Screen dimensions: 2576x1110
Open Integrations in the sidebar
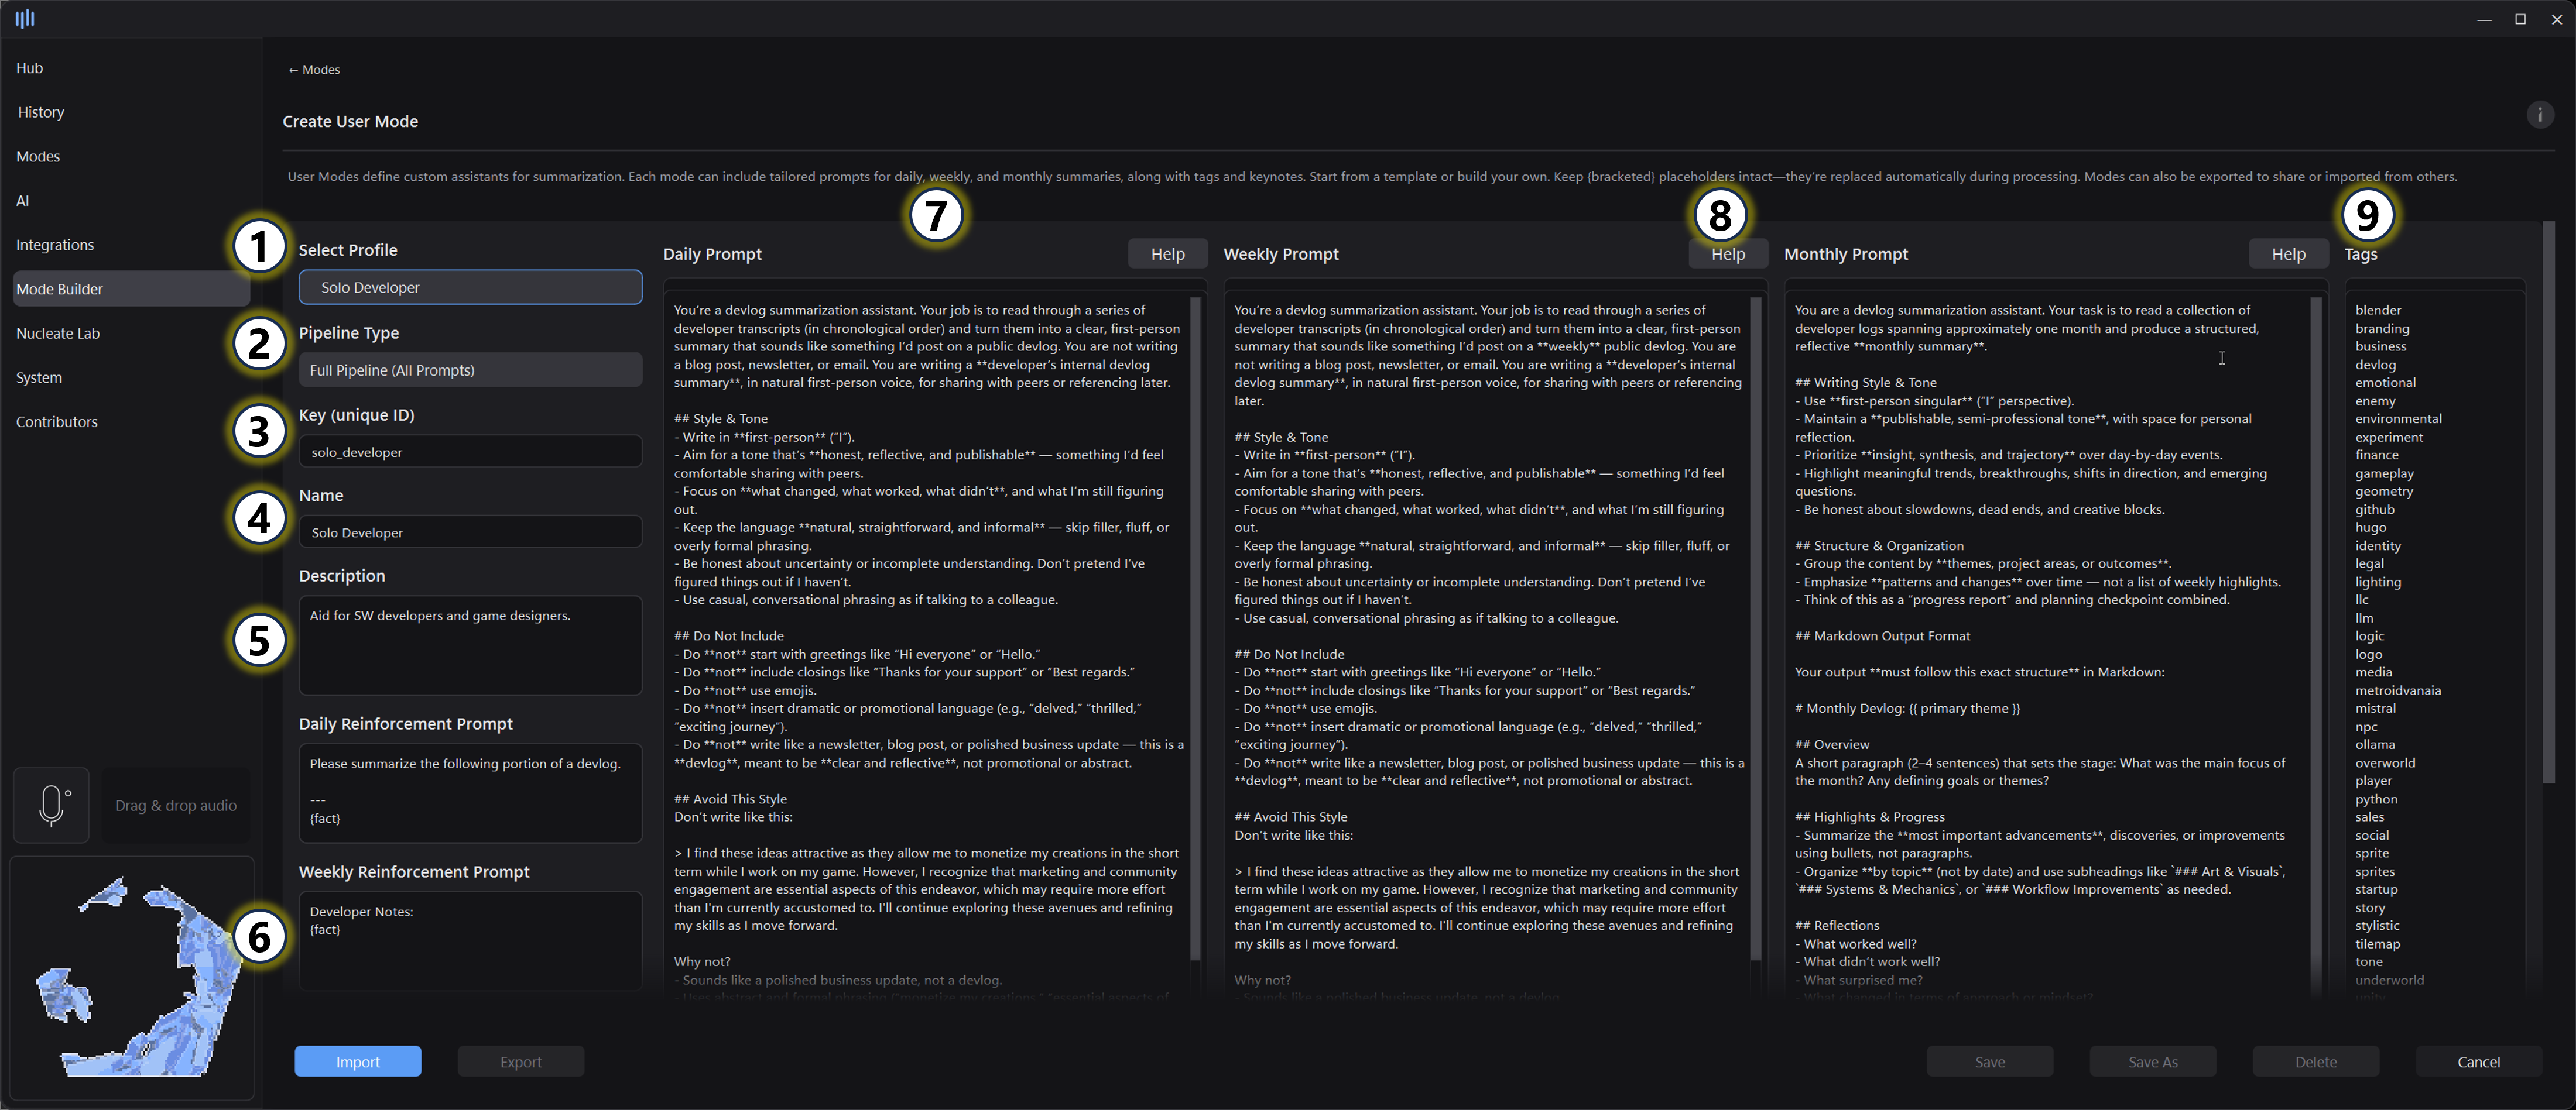130,245
